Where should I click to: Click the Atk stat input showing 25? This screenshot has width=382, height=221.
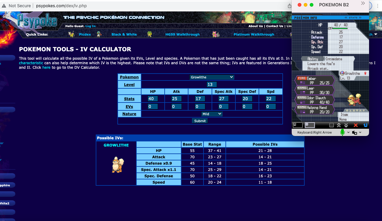(176, 99)
